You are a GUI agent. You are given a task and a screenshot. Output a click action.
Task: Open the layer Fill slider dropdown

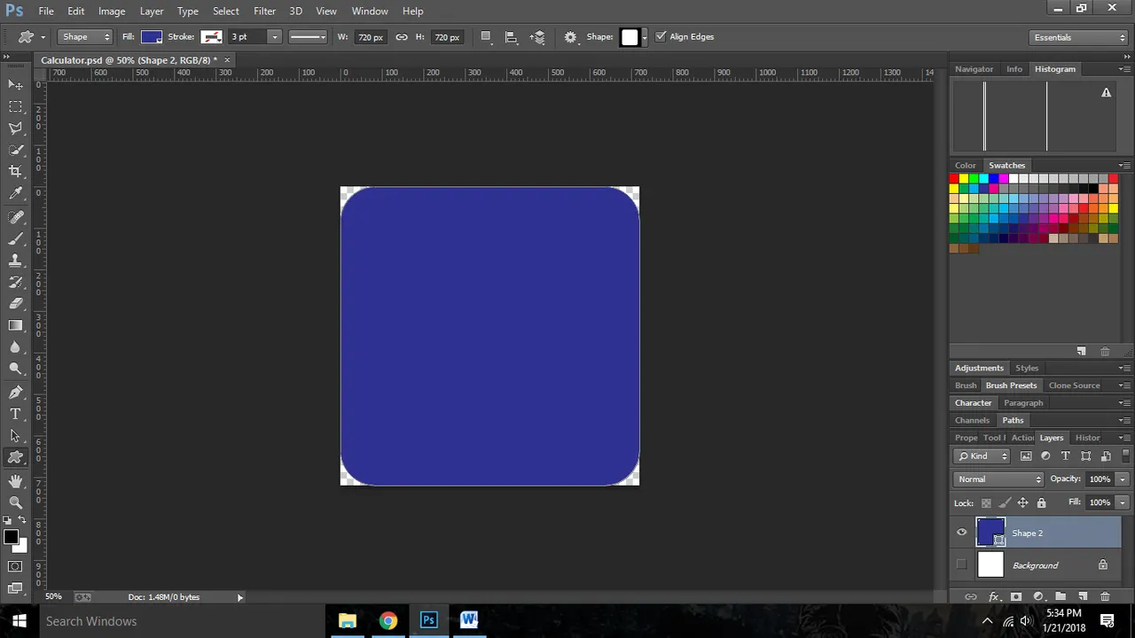1122,502
